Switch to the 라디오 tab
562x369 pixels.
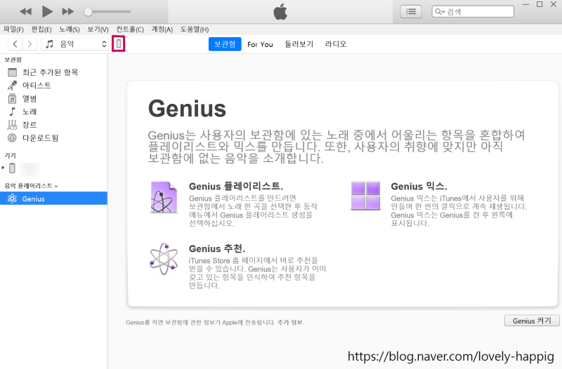click(336, 44)
